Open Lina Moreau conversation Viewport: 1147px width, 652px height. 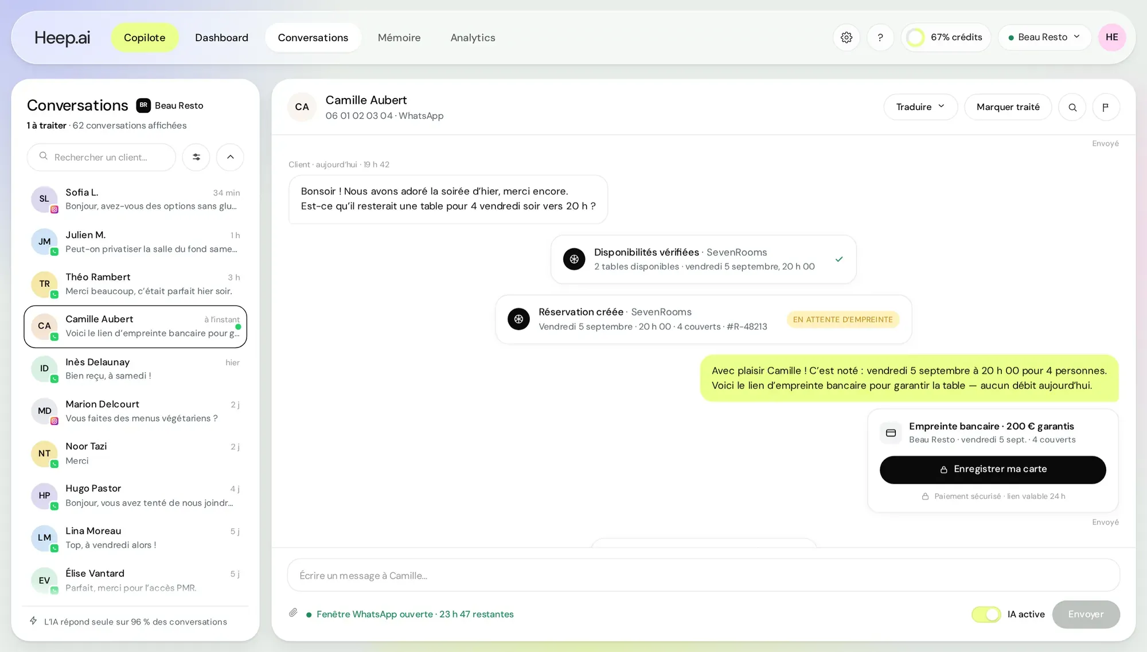135,538
